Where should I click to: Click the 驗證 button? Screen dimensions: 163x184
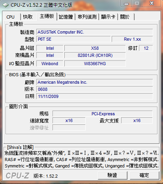tap(112, 175)
